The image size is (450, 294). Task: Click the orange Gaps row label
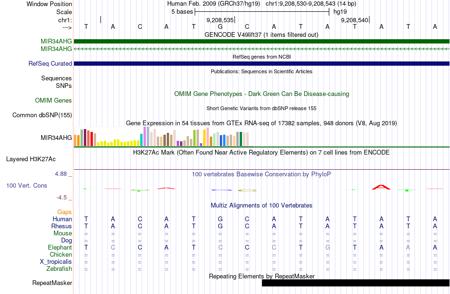click(64, 212)
